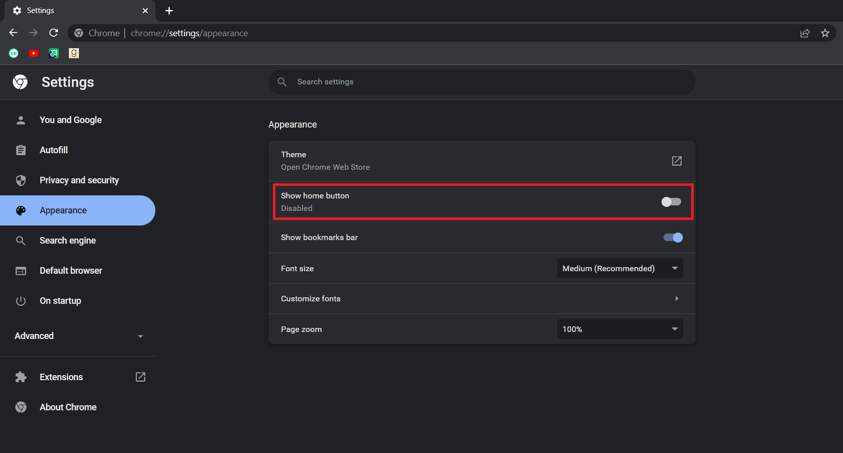
Task: Click the On startup power icon
Action: 21,301
